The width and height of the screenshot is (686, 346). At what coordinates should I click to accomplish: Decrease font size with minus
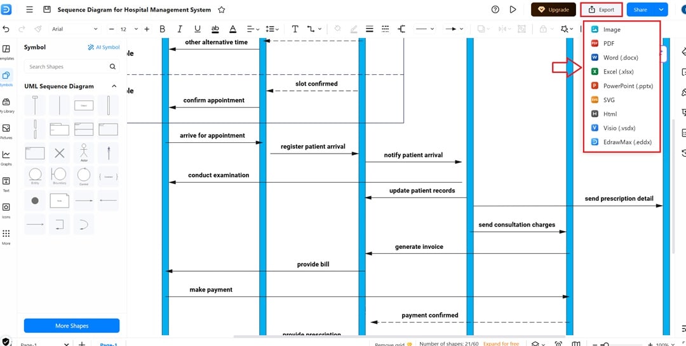[112, 29]
